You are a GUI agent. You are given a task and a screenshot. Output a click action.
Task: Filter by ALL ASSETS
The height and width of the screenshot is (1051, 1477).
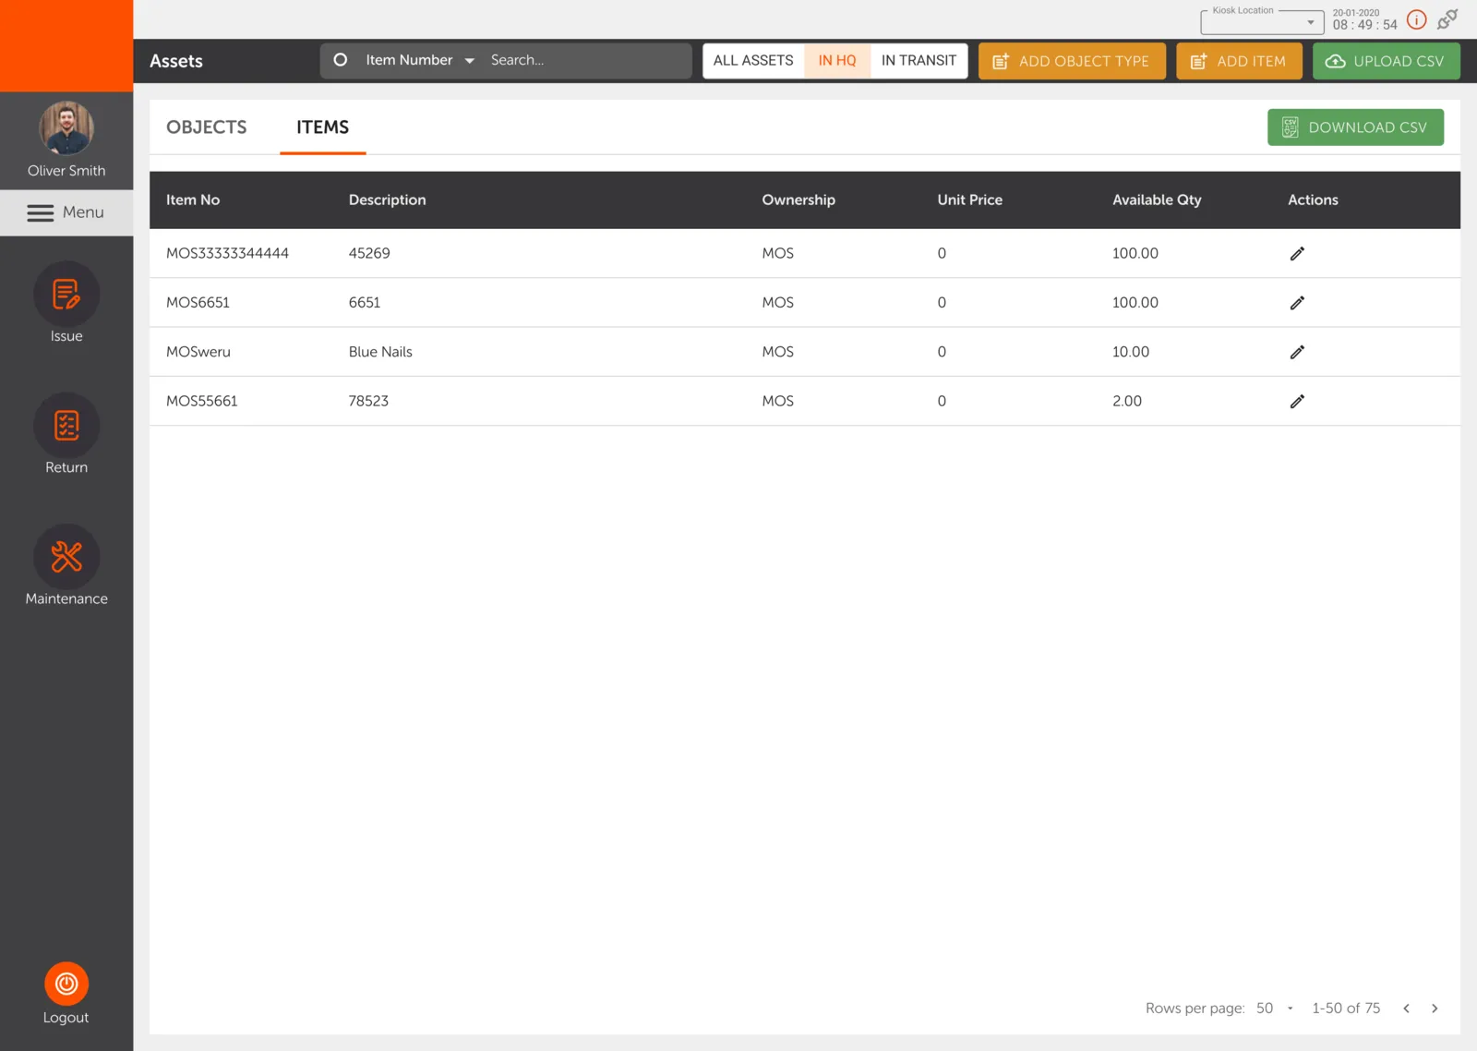coord(753,61)
